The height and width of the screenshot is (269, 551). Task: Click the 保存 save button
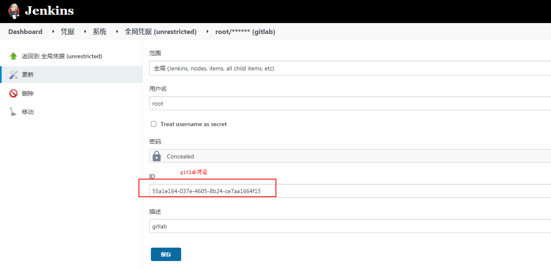click(166, 254)
